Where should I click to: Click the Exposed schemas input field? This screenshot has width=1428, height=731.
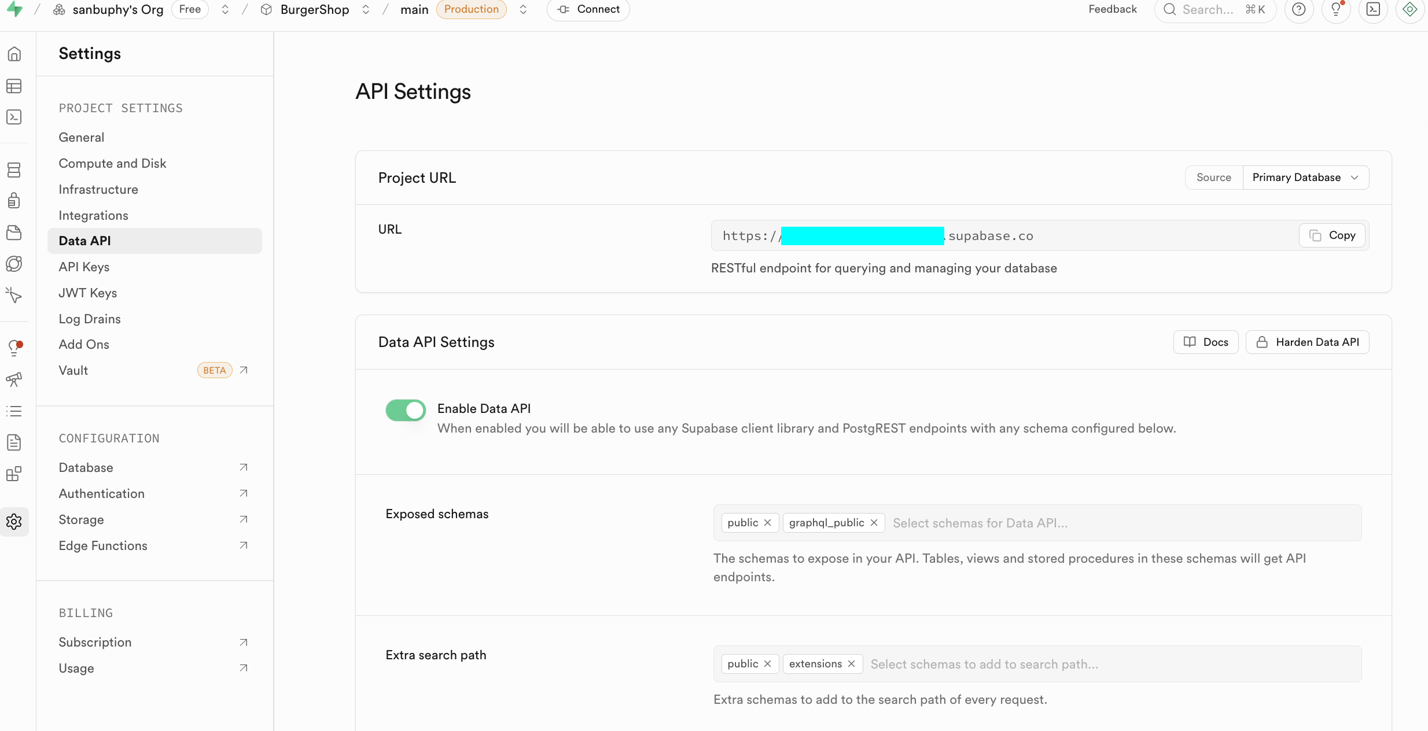(x=1099, y=523)
